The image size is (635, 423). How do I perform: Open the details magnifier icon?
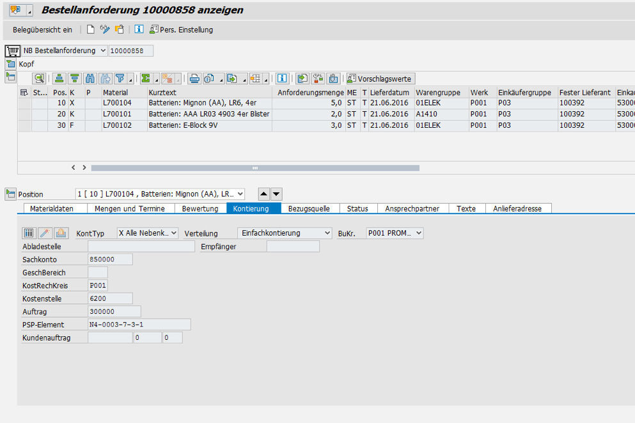[40, 79]
